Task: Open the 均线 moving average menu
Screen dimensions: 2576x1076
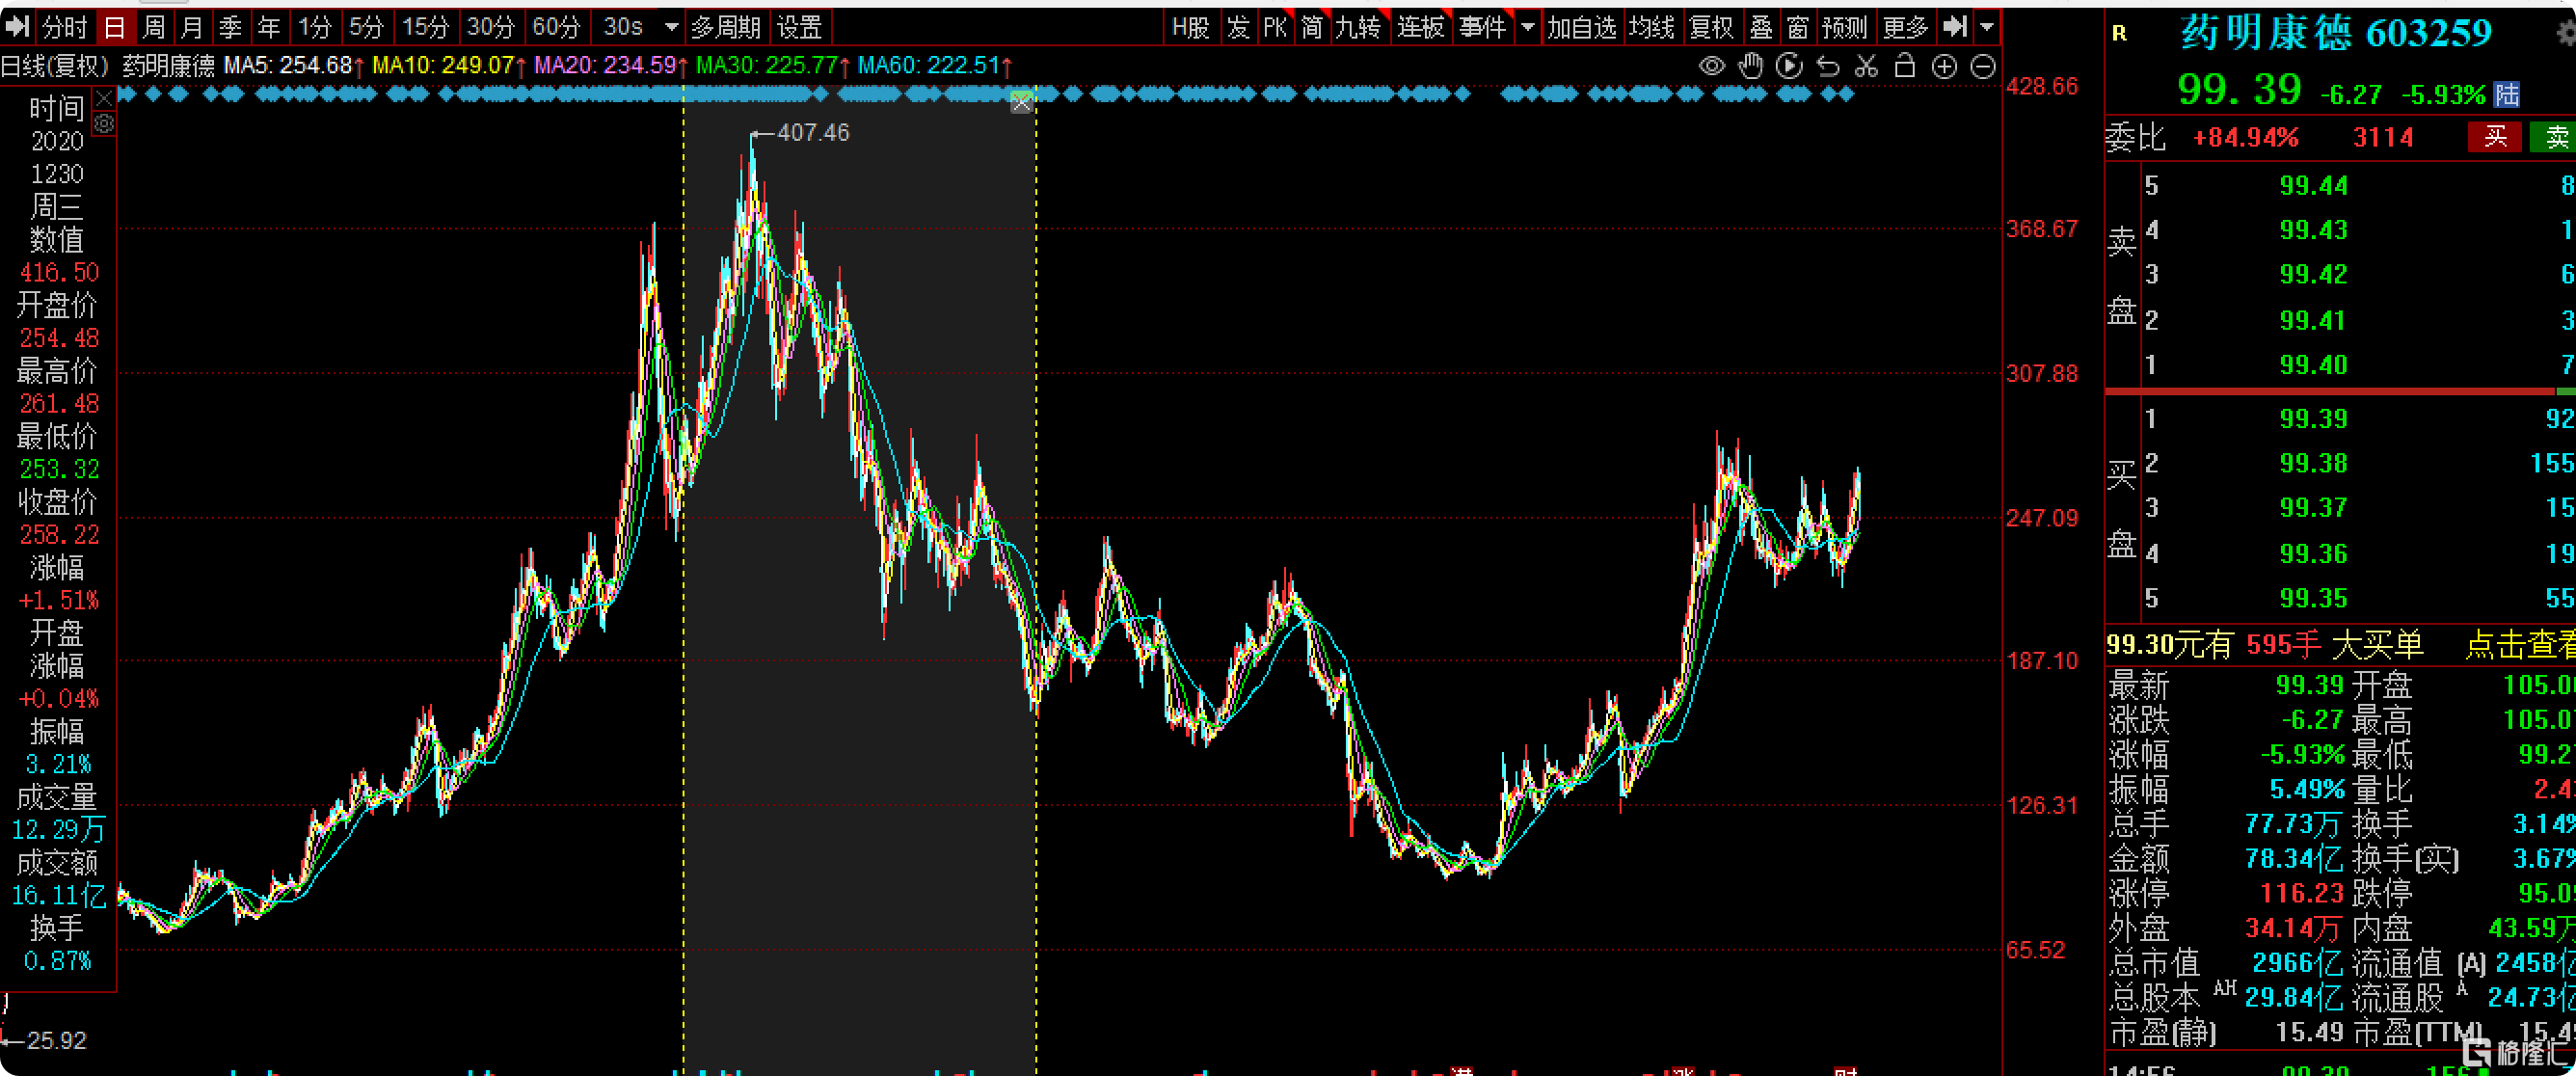Action: [x=1652, y=27]
